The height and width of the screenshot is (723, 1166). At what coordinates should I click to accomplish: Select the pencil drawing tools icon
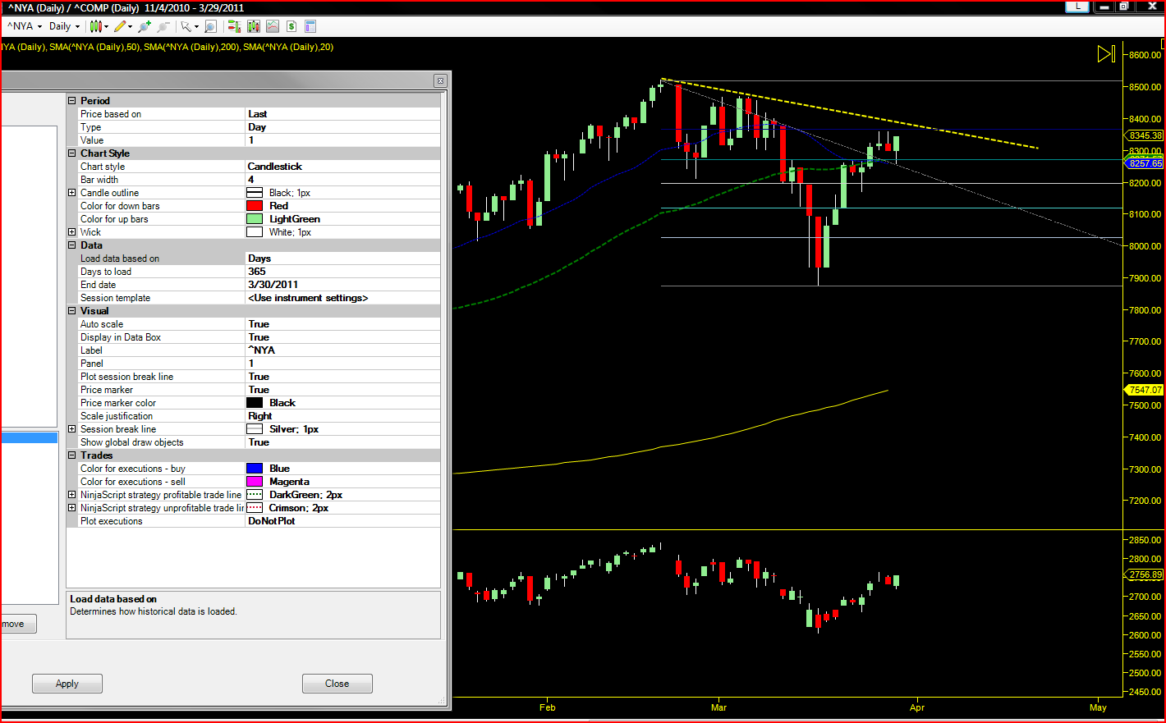pos(121,26)
